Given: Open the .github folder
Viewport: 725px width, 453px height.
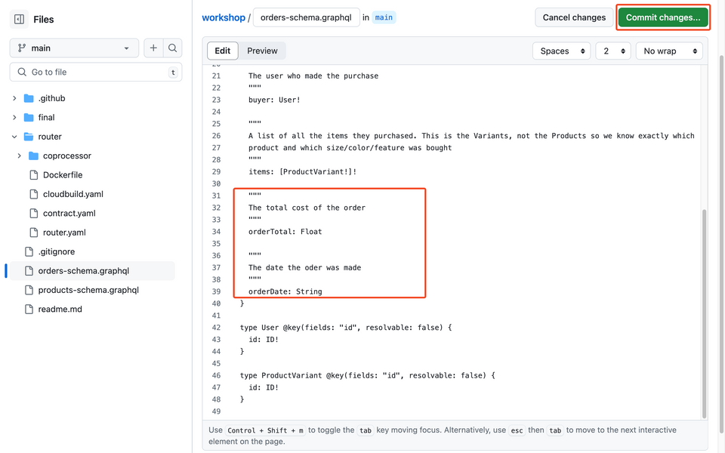Looking at the screenshot, I should (x=52, y=98).
